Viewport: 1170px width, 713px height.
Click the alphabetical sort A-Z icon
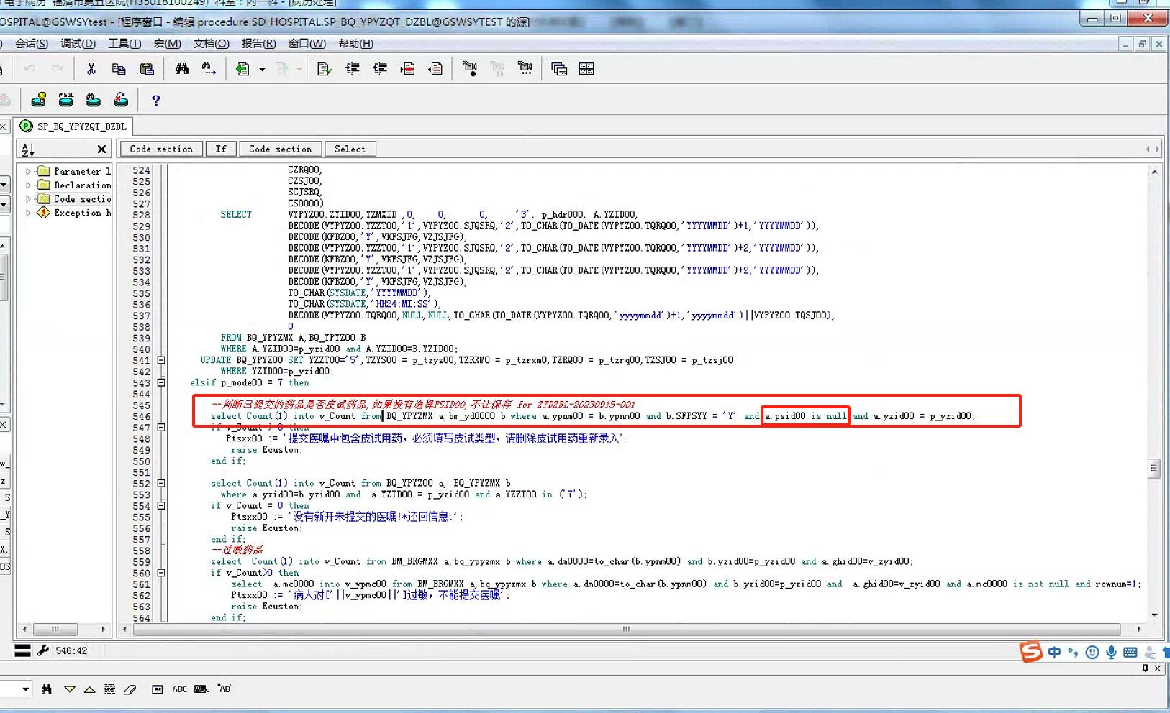(x=28, y=149)
